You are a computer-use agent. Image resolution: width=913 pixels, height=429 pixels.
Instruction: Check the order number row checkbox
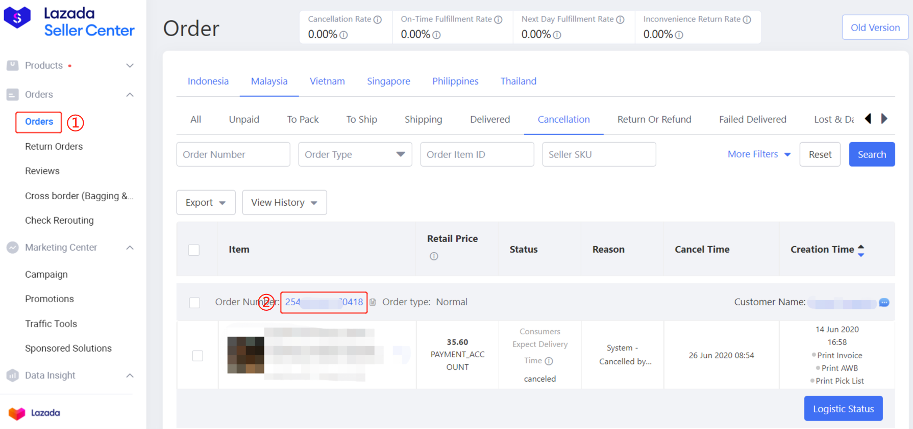(194, 303)
